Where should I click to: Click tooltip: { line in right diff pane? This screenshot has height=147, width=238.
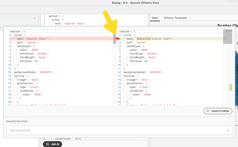pos(131,76)
